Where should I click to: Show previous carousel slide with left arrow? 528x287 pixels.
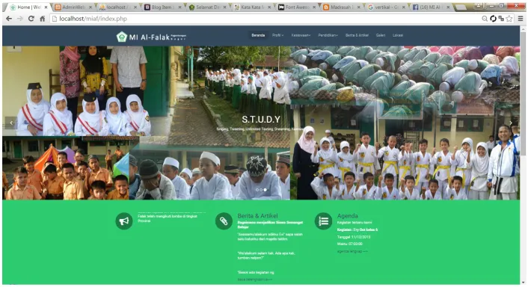[x=11, y=123]
